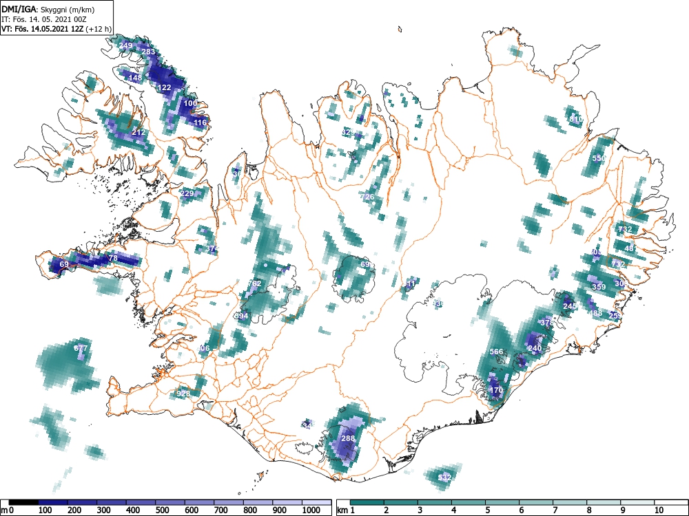Click the 566 visibility value on map
689x516 pixels.
pos(496,352)
